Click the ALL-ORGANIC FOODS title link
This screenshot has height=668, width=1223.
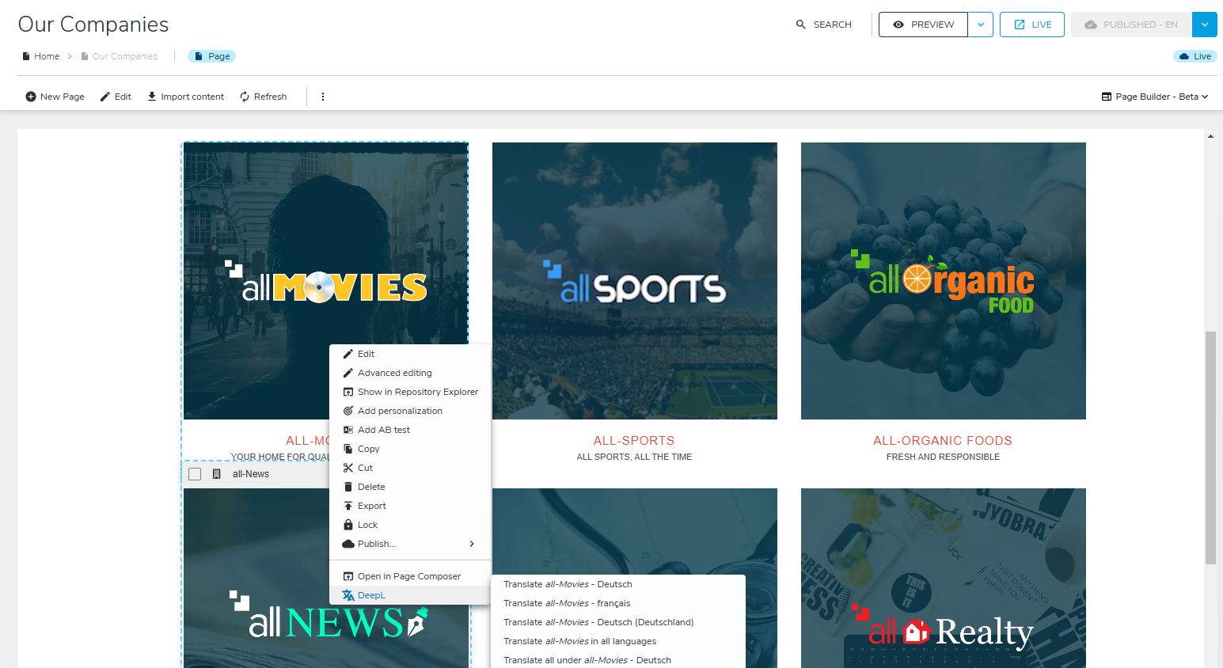[943, 441]
